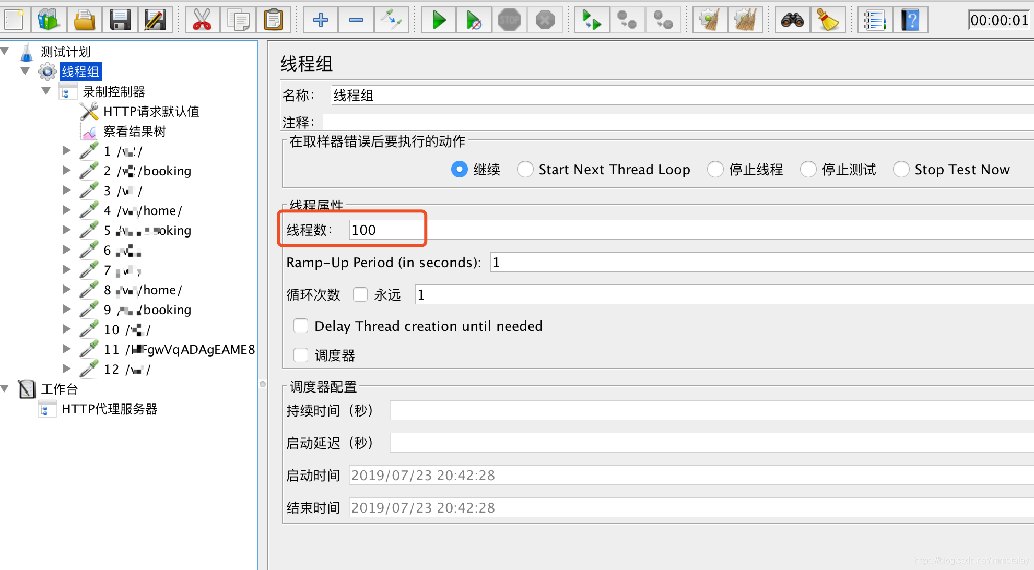The image size is (1034, 570).
Task: Click the Stop test icon
Action: (x=509, y=20)
